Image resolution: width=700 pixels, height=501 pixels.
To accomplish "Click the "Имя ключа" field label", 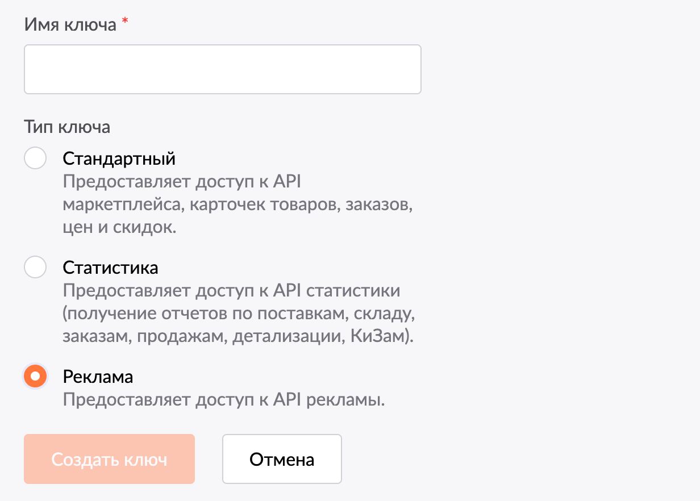I will (70, 24).
